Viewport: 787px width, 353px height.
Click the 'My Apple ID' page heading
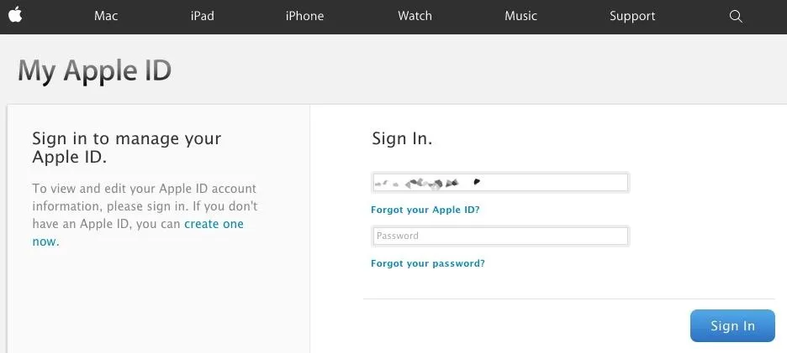[x=95, y=70]
